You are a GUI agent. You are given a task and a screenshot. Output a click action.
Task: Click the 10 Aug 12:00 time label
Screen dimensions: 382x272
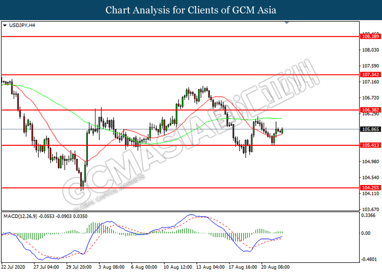pyautogui.click(x=177, y=267)
